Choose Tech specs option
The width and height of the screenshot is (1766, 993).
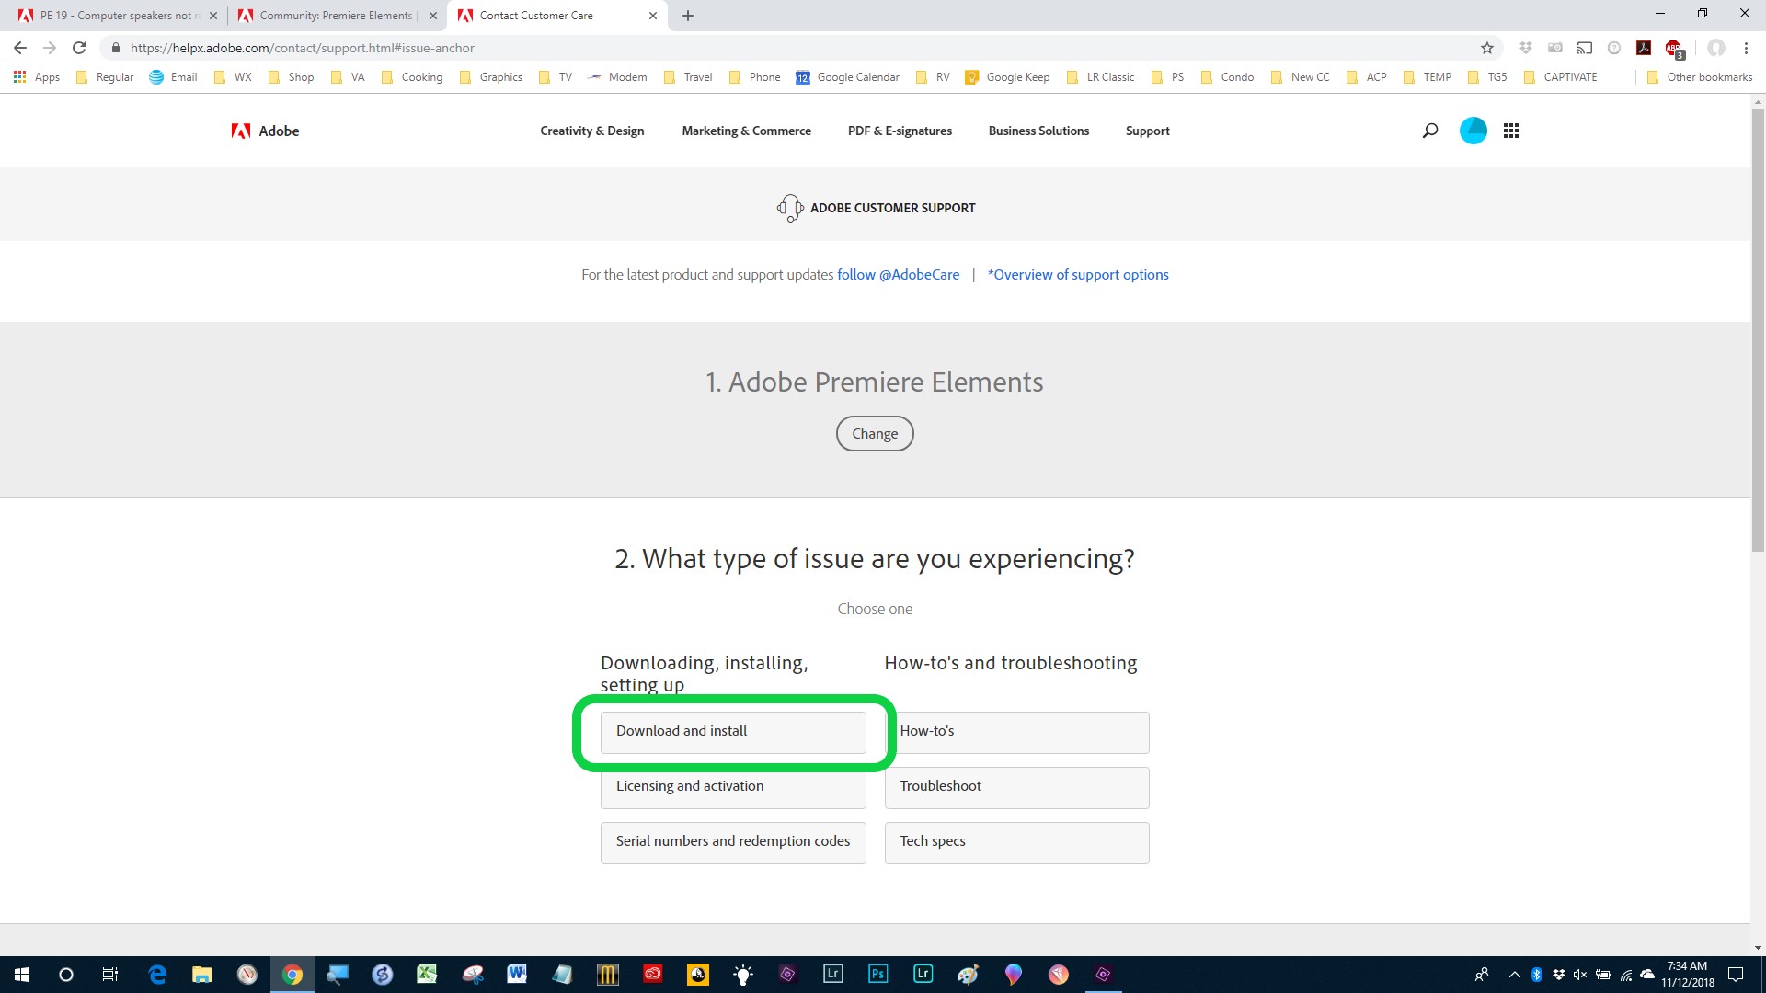(1017, 842)
